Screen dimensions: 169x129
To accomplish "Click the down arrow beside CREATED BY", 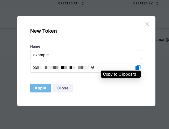I will click(x=157, y=4).
